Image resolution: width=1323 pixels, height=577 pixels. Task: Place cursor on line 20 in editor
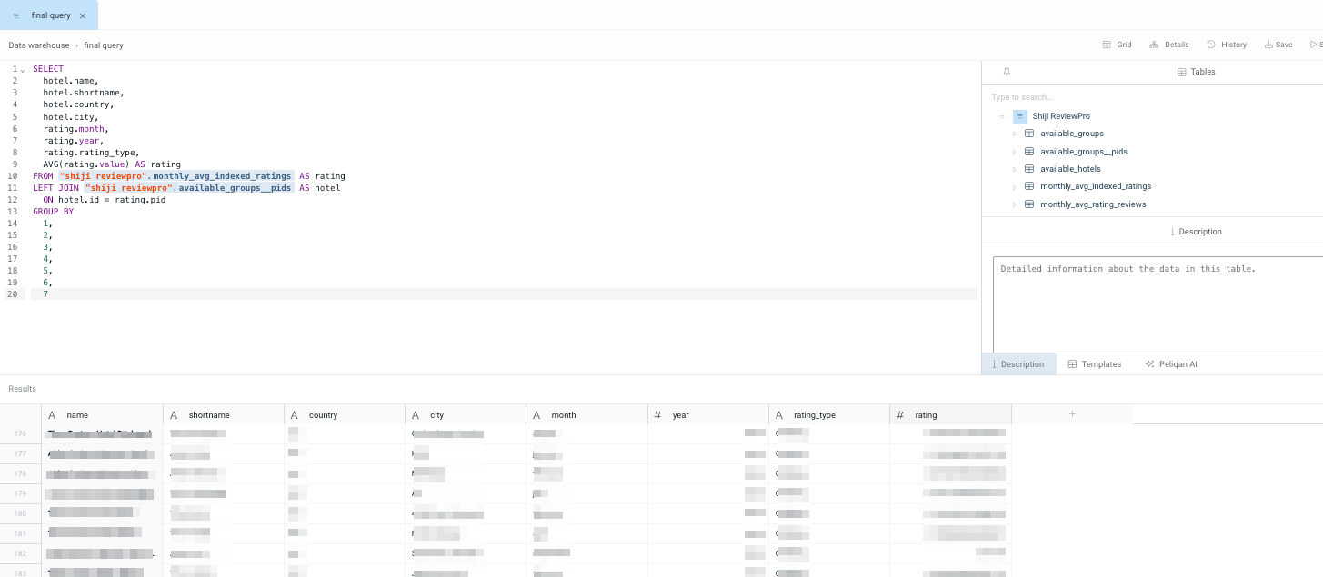504,294
